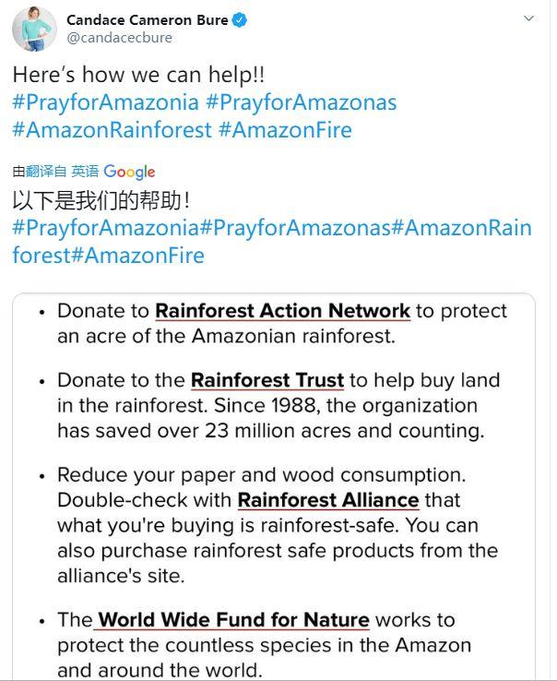Click underlined "Rainforest Trust" text
Viewport: 557px width, 681px height.
click(267, 380)
